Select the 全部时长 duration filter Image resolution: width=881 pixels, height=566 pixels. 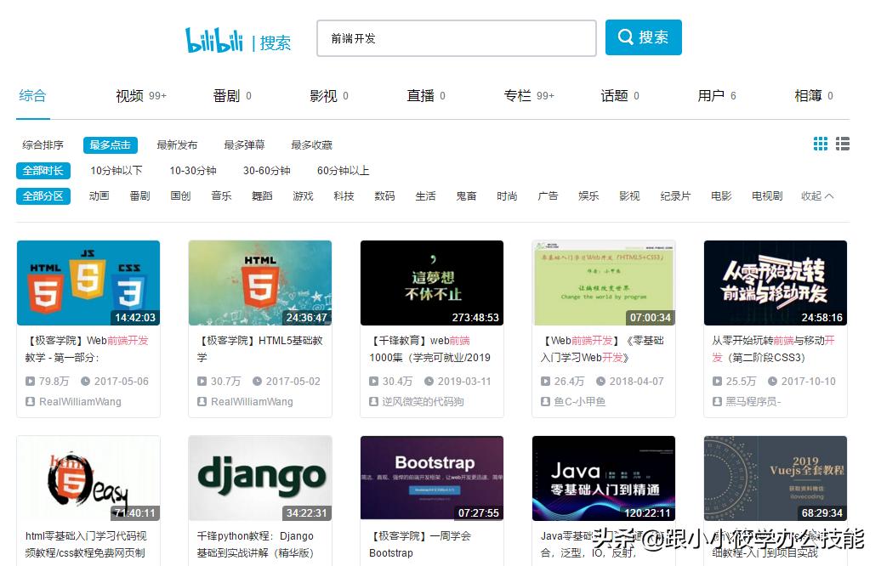[x=43, y=171]
